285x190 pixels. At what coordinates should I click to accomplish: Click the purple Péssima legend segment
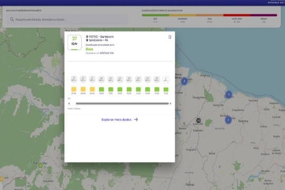[263, 15]
